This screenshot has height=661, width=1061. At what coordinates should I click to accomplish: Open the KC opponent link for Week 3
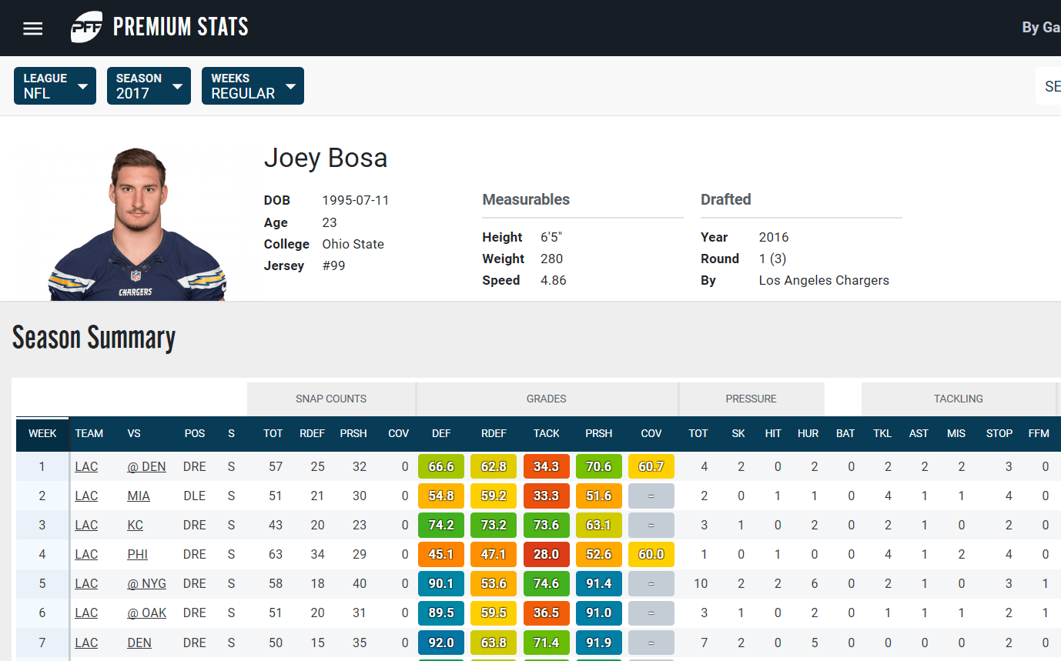[135, 525]
